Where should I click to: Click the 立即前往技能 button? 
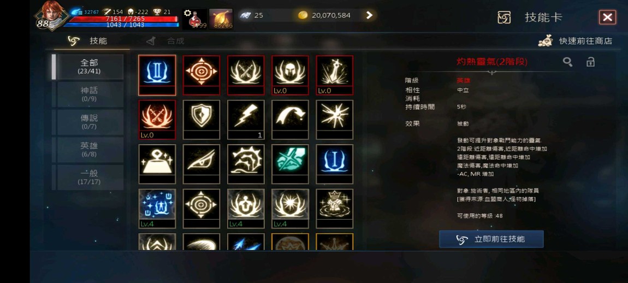coord(491,239)
